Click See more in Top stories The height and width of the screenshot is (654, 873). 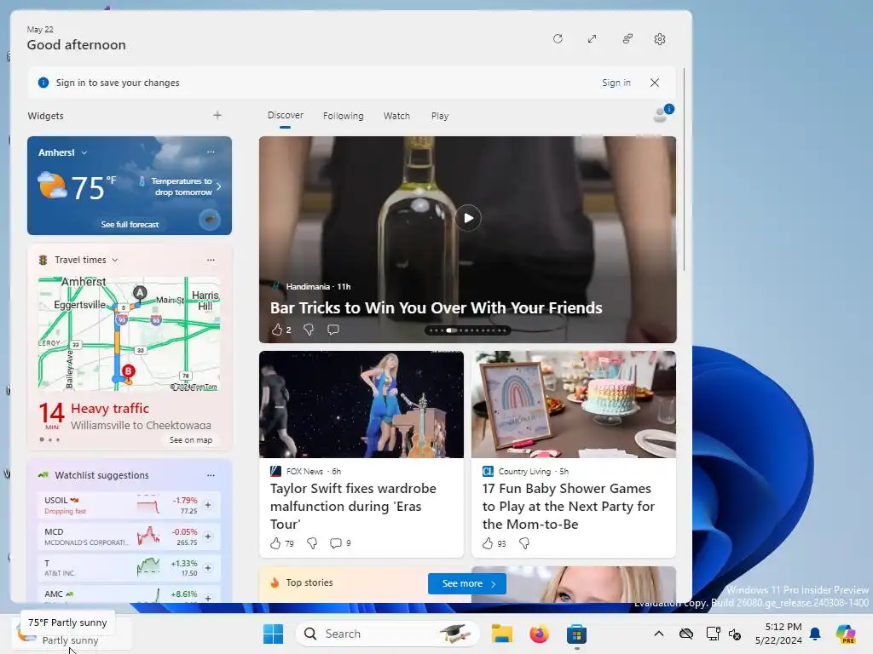point(467,583)
